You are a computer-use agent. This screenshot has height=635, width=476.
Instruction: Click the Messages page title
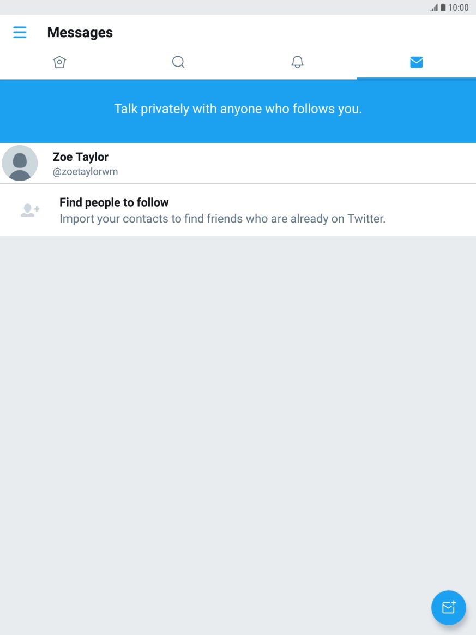click(x=80, y=32)
